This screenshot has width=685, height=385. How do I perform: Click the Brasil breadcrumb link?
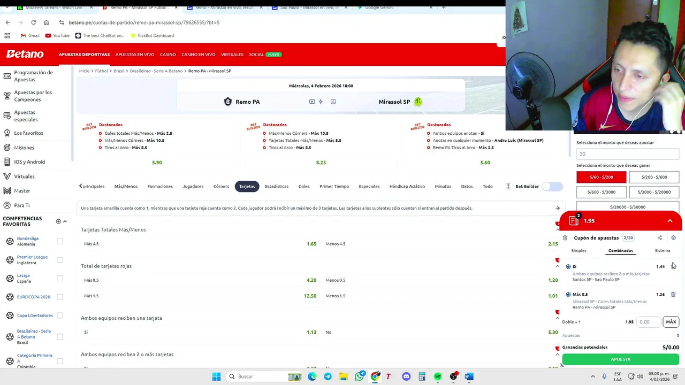119,71
